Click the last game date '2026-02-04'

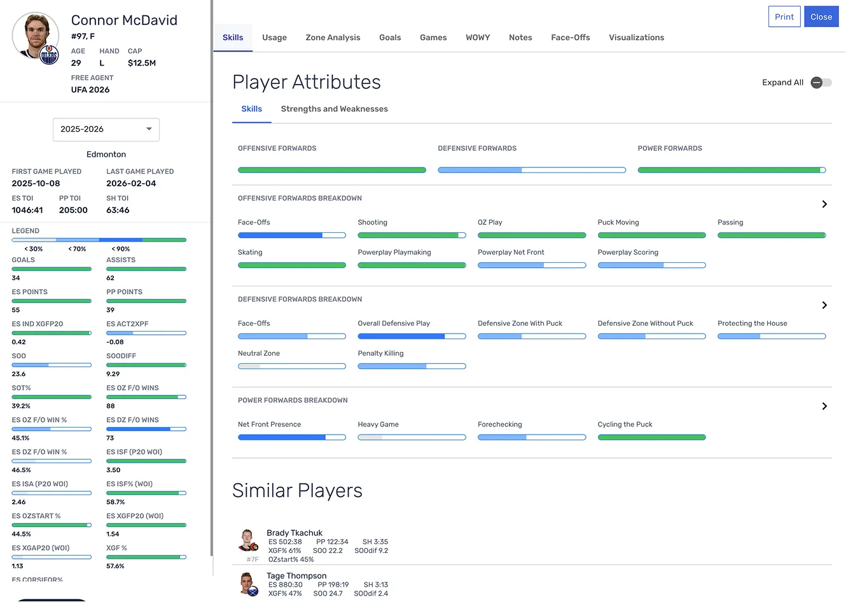pos(131,183)
